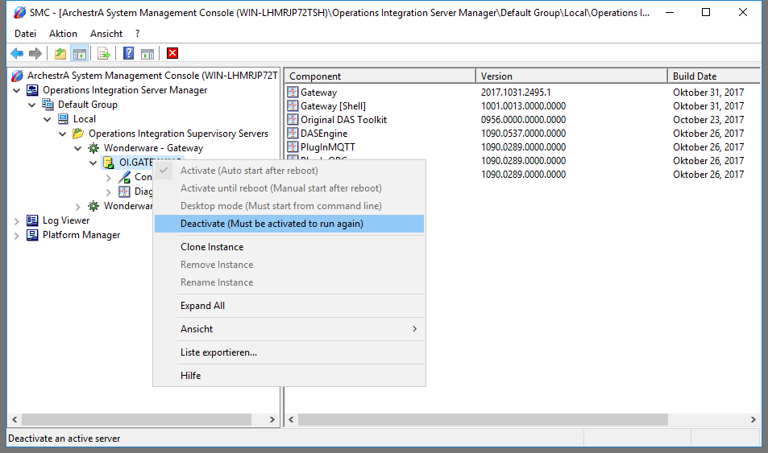
Task: Select the PlugInMQTT component row
Action: (327, 147)
